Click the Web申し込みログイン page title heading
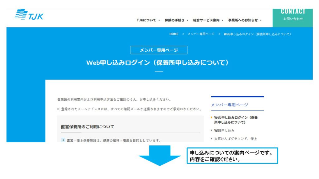Image resolution: width=319 pixels, height=179 pixels. [x=159, y=62]
